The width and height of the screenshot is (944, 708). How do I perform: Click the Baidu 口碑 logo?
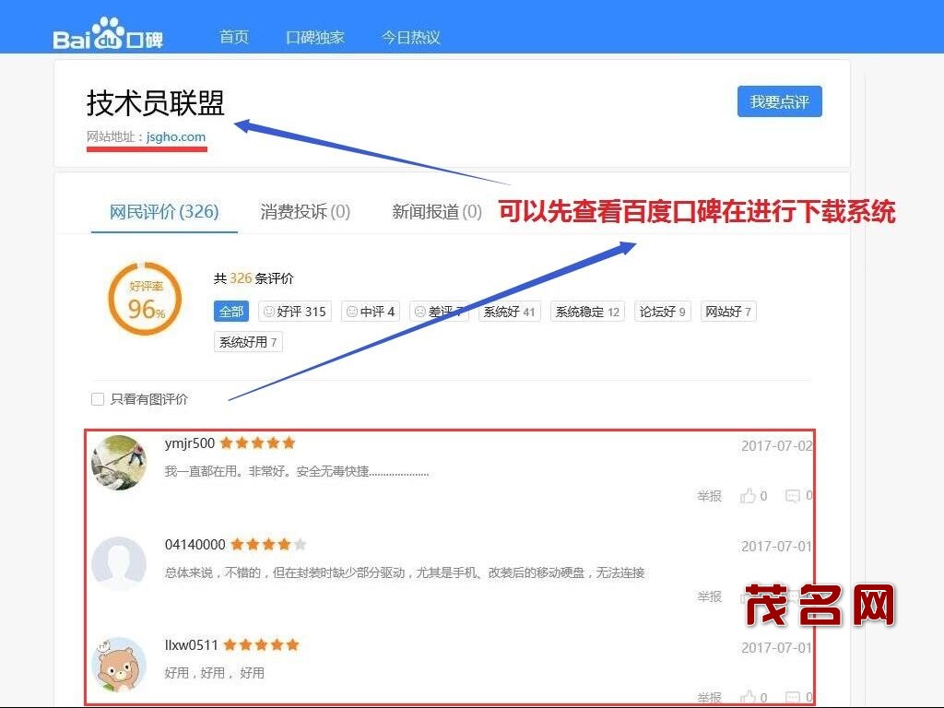coord(108,34)
